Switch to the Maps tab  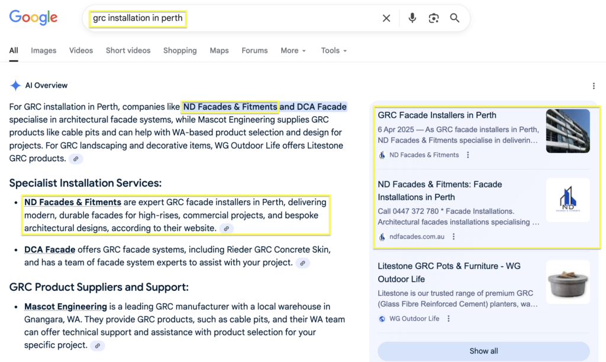219,50
